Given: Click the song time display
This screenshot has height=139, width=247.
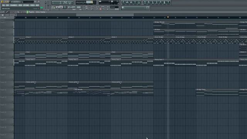Looking at the screenshot, I should coord(63,3).
